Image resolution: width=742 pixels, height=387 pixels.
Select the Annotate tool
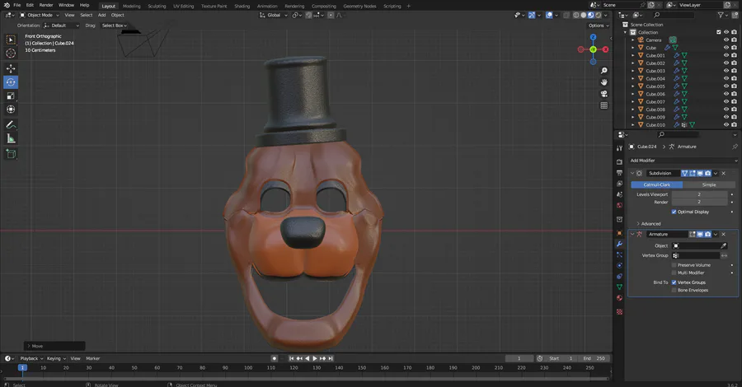point(11,125)
